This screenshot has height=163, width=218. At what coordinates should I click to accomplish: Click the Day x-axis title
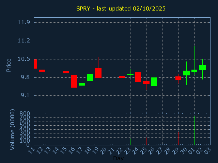(118, 158)
